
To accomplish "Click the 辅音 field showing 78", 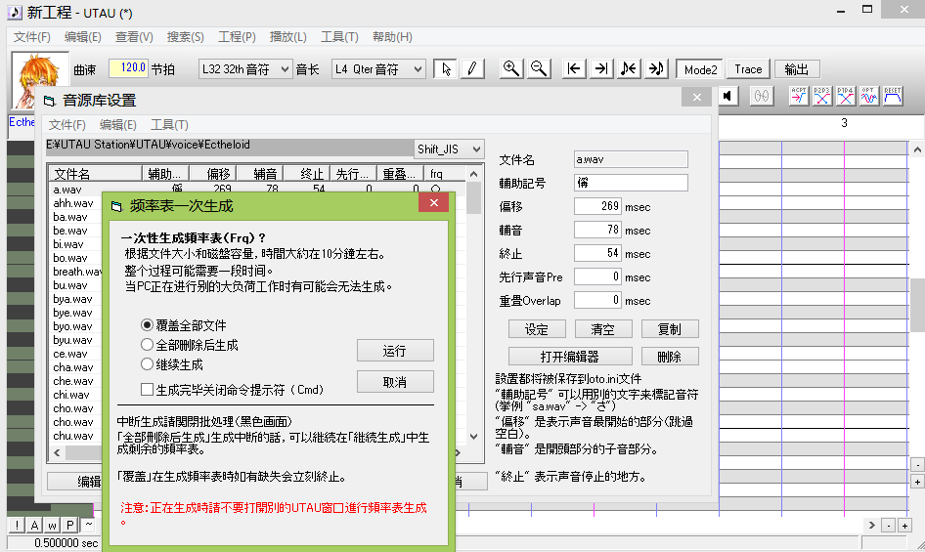I will pos(597,230).
